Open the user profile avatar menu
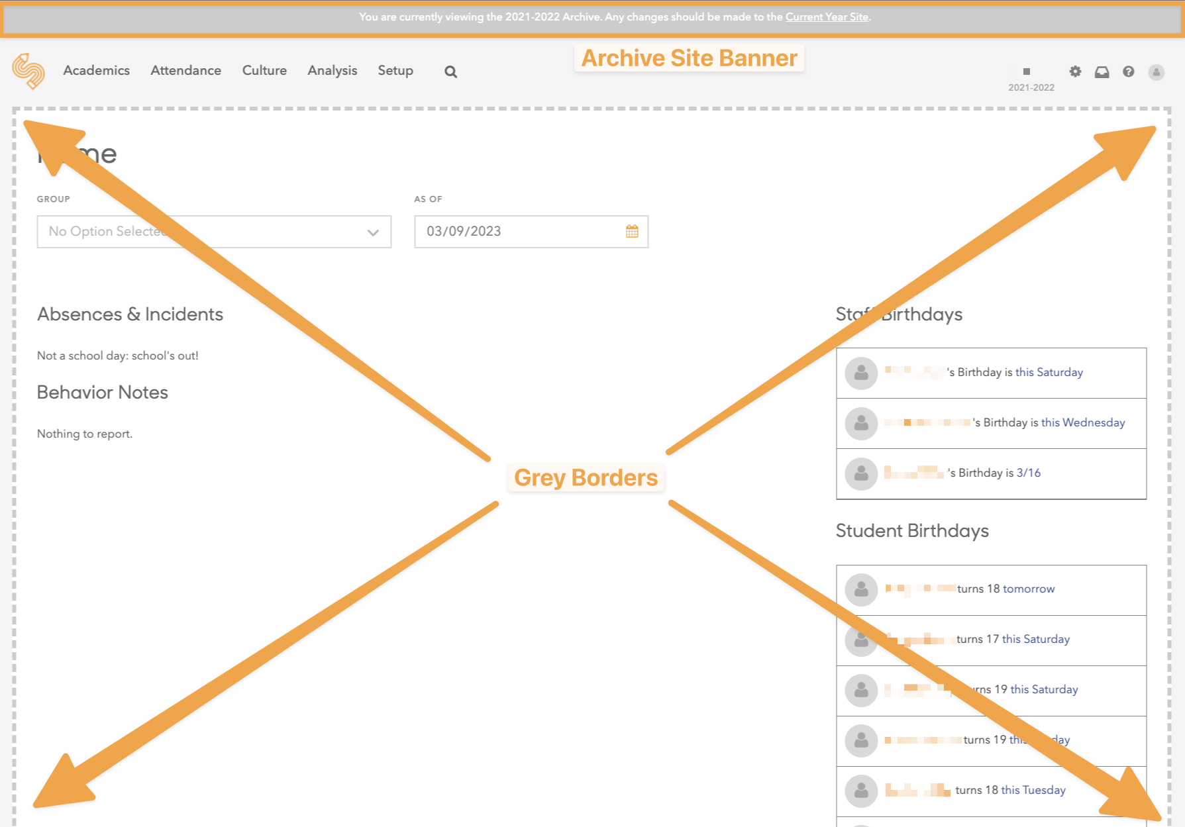Screen dimensions: 1185x827 point(1156,72)
